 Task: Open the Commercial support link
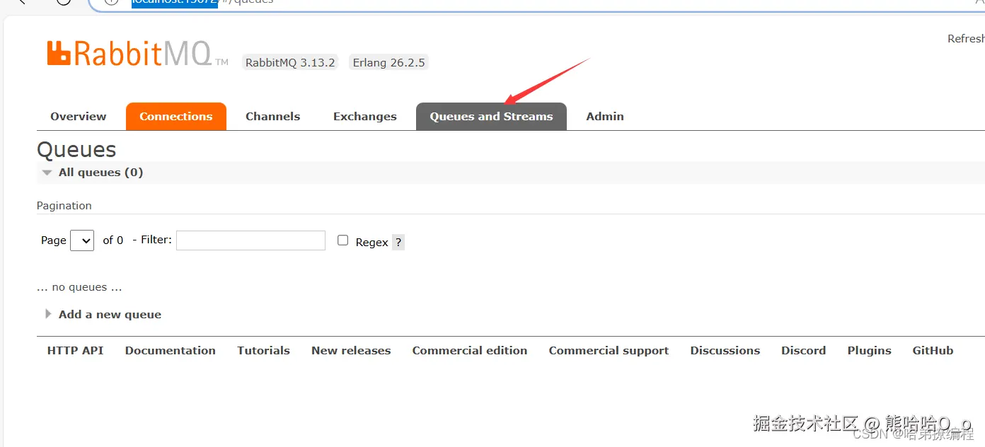pyautogui.click(x=609, y=351)
